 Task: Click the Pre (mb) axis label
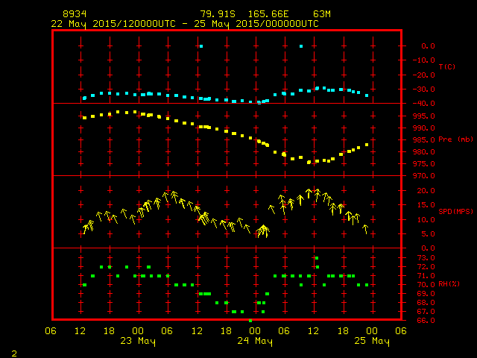coord(455,139)
